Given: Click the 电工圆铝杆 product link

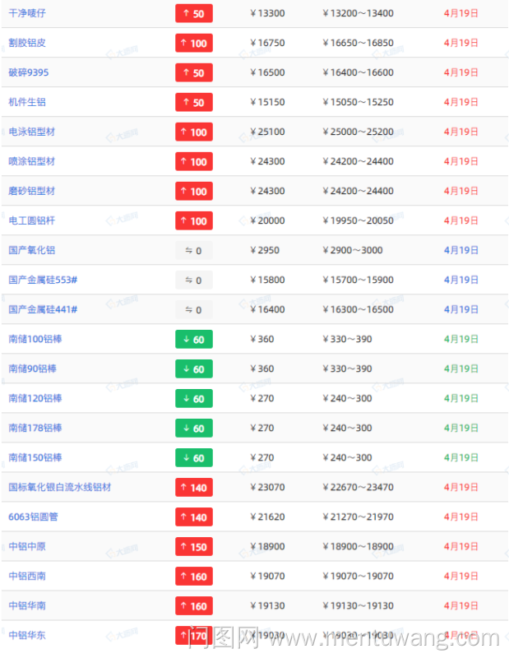Looking at the screenshot, I should click(x=32, y=220).
